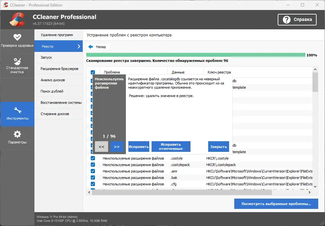Click .cfg data cell
The image size is (325, 226).
click(173, 184)
